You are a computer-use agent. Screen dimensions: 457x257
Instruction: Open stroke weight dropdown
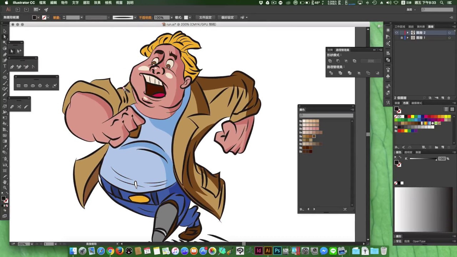[x=82, y=17]
